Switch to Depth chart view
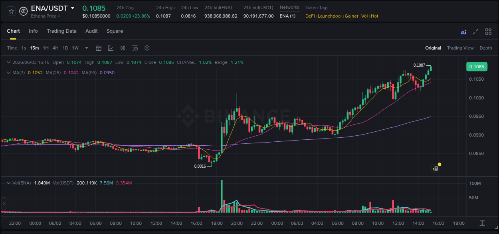Image resolution: width=499 pixels, height=234 pixels. click(x=486, y=48)
